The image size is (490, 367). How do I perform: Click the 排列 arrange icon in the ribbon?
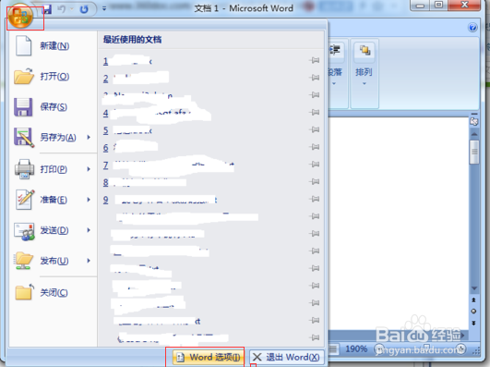tap(365, 50)
